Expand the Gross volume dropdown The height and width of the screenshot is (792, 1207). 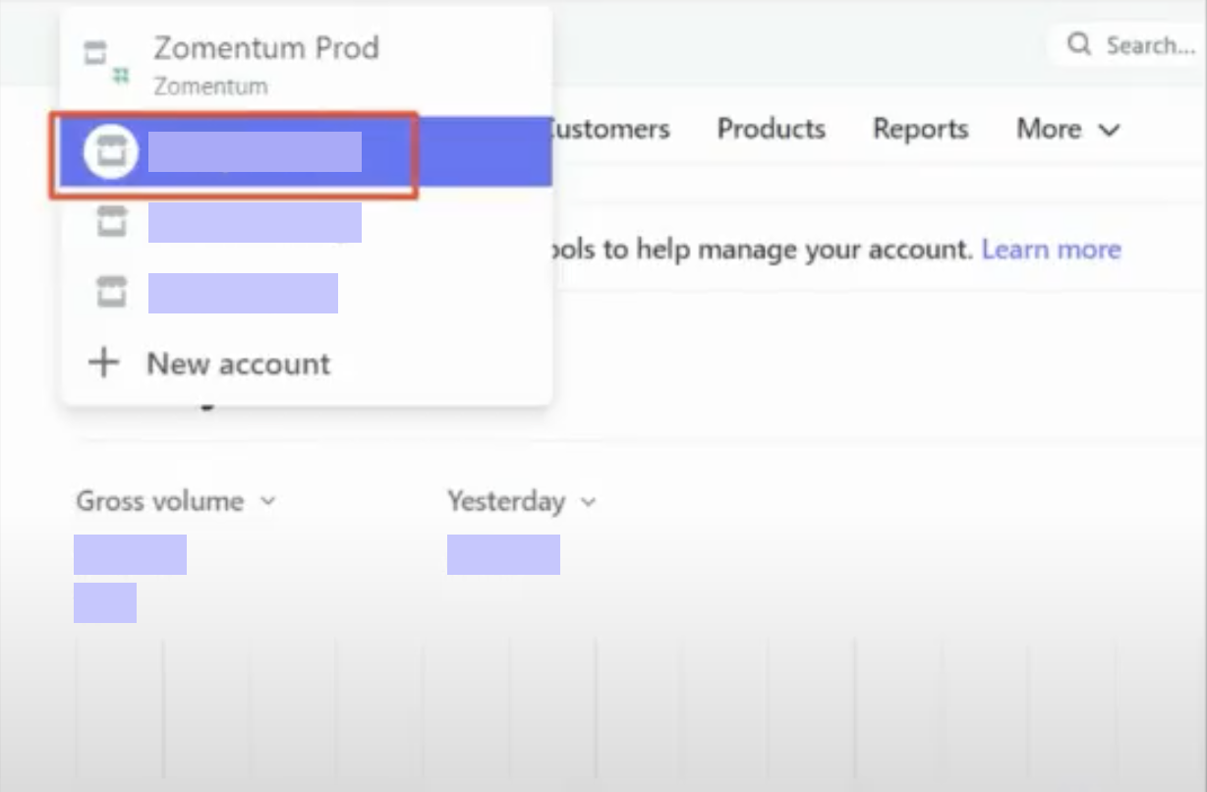(176, 501)
